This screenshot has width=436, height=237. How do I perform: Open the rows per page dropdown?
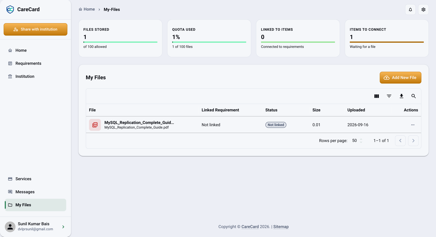[x=357, y=141]
